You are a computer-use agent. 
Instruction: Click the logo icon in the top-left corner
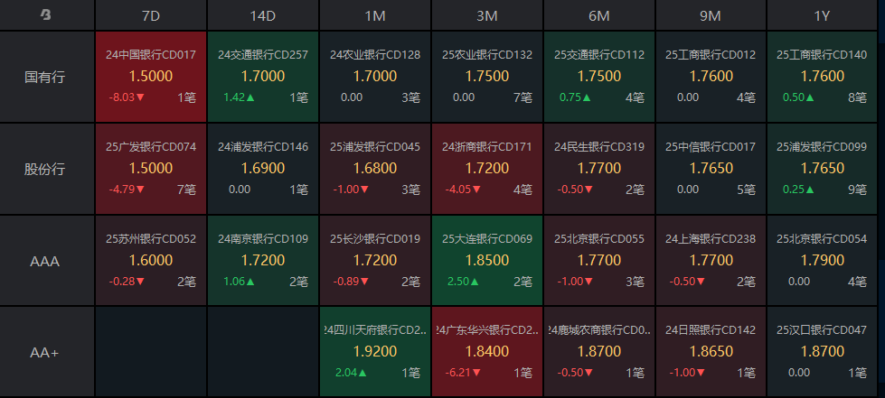46,15
